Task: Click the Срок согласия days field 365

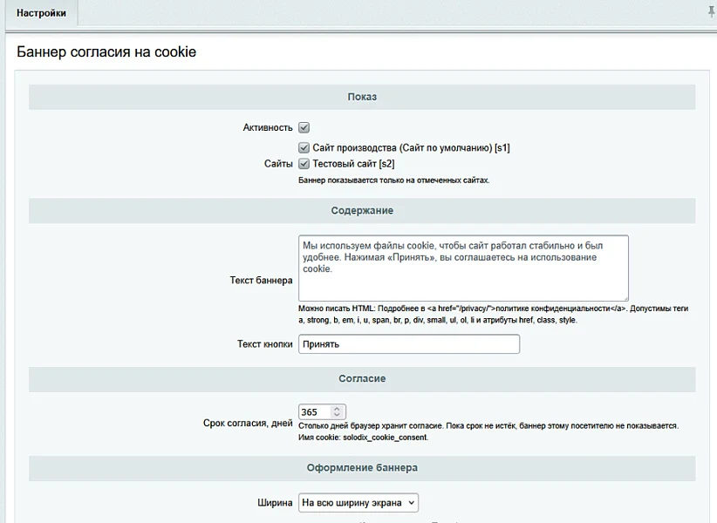Action: tap(315, 412)
